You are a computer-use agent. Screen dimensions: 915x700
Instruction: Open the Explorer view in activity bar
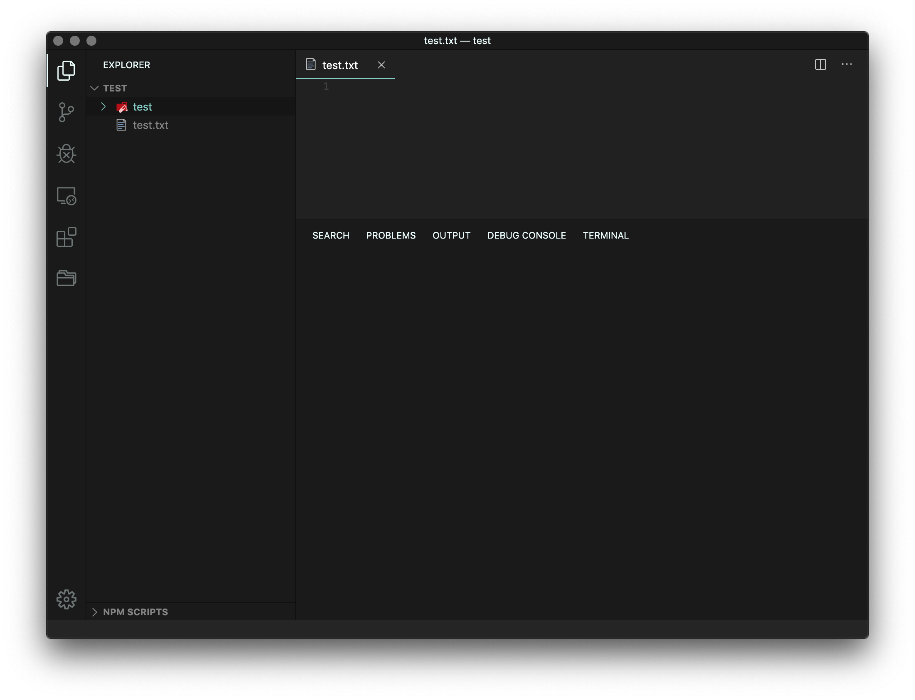[x=66, y=70]
